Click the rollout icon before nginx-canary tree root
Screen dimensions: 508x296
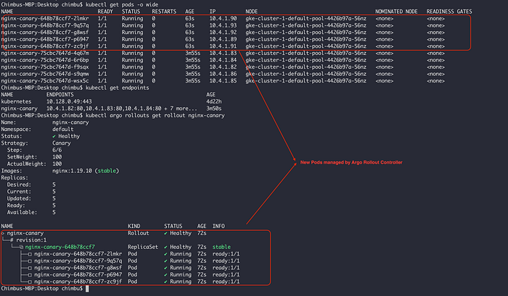point(3,233)
